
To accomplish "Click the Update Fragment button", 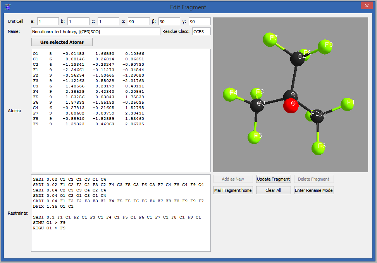I will [x=273, y=179].
